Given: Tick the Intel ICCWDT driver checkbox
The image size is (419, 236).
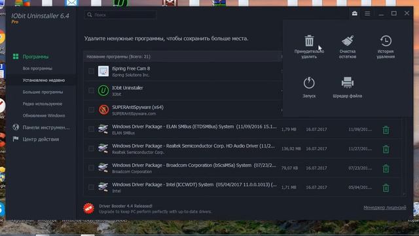Looking at the screenshot, I should [91, 187].
